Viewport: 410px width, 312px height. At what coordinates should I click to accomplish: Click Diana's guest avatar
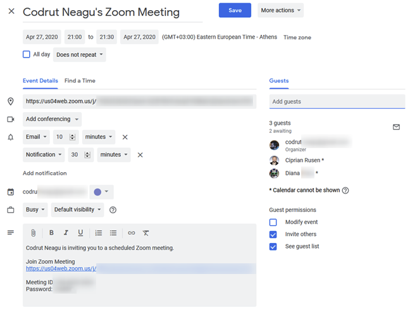(274, 173)
